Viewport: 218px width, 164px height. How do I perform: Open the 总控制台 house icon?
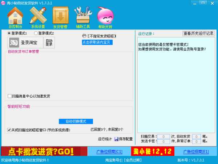15,16
